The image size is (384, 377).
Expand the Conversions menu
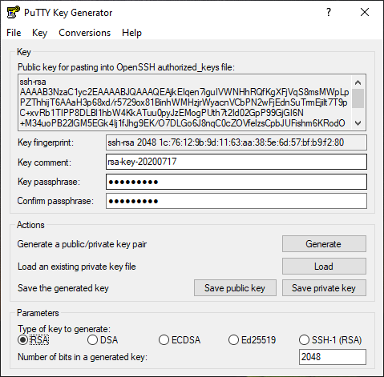point(84,33)
